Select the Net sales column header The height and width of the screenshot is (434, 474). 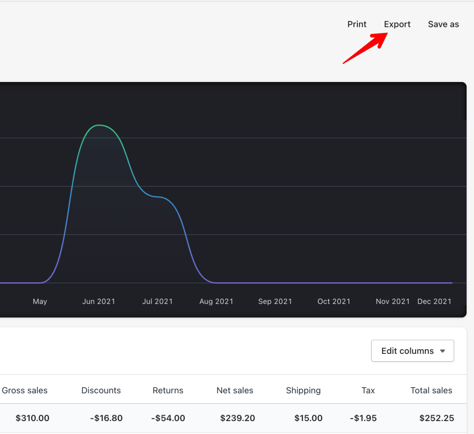235,390
